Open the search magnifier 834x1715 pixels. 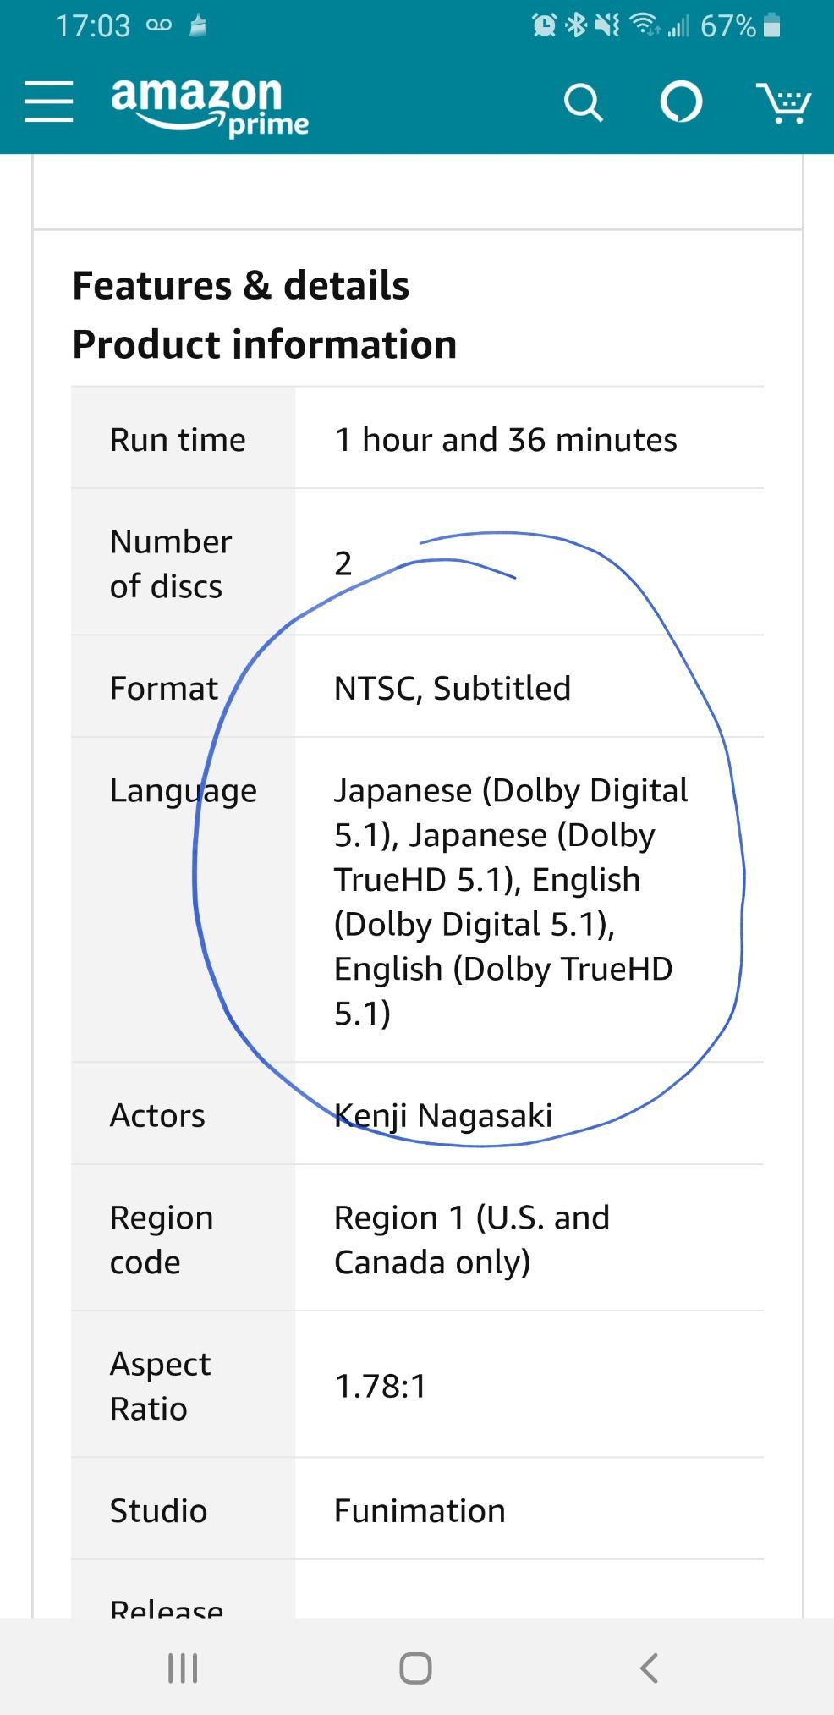point(583,103)
